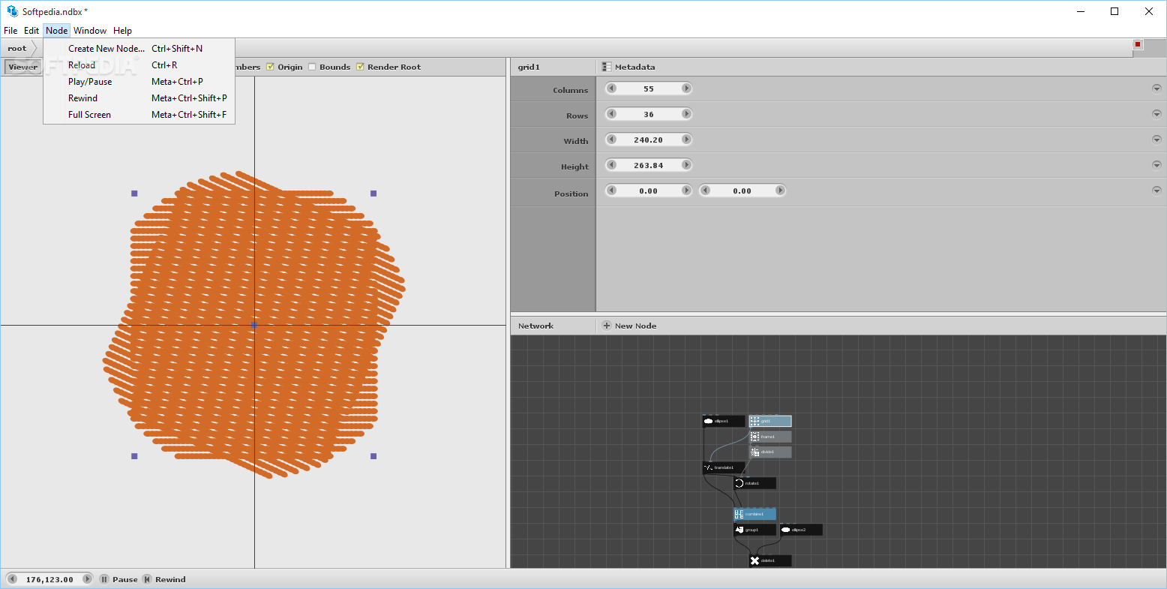Select the rotate1 node
The height and width of the screenshot is (589, 1167).
click(754, 483)
